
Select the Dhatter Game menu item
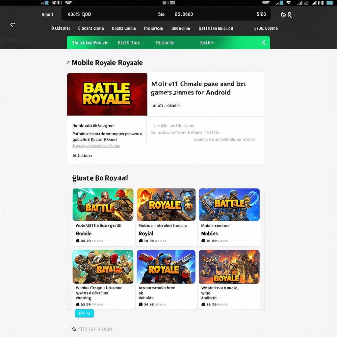click(124, 28)
